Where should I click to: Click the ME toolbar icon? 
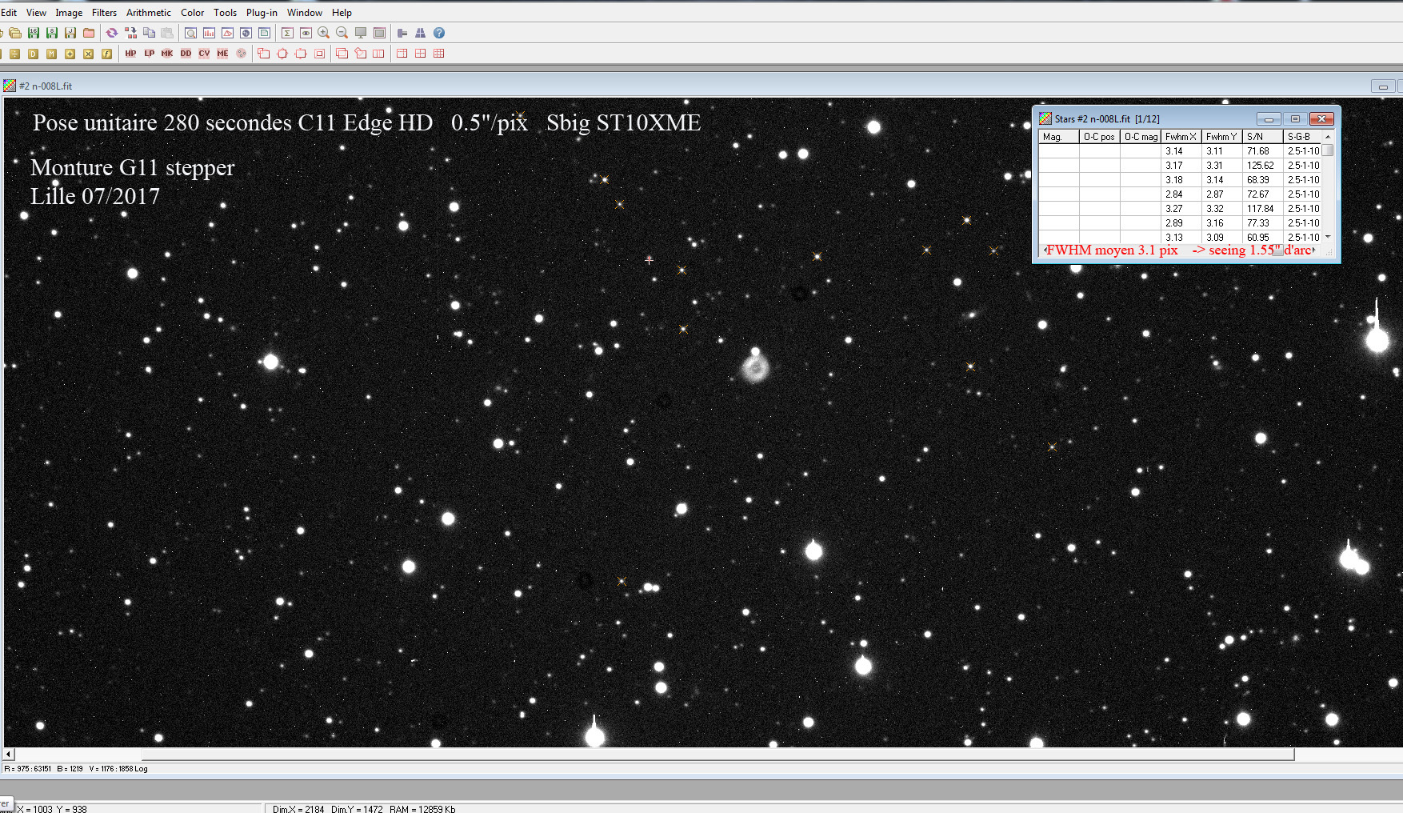(x=222, y=54)
